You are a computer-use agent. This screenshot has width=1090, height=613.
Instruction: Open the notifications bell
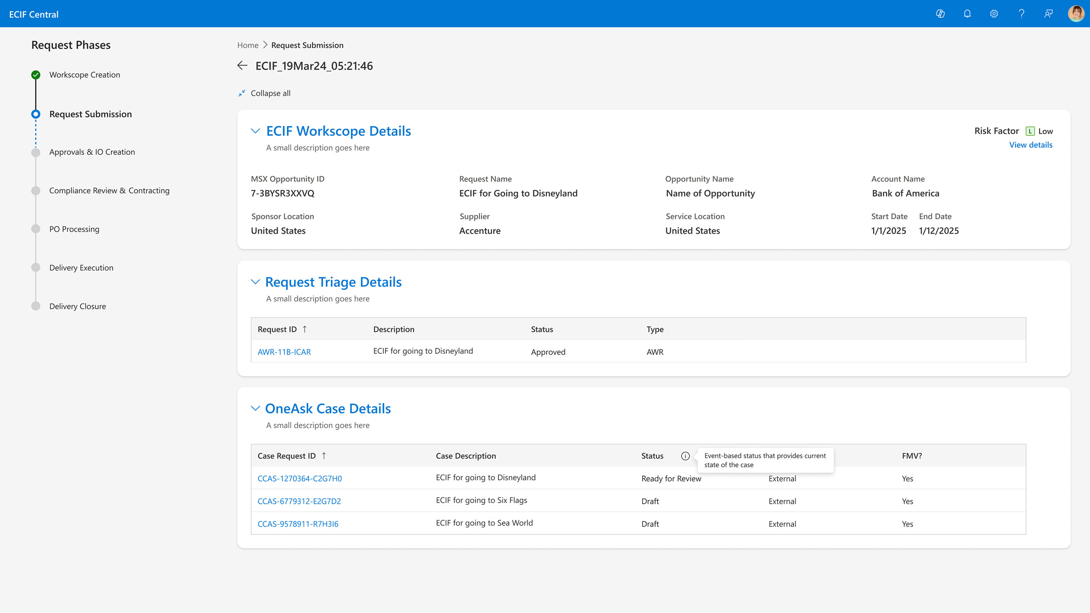point(967,14)
